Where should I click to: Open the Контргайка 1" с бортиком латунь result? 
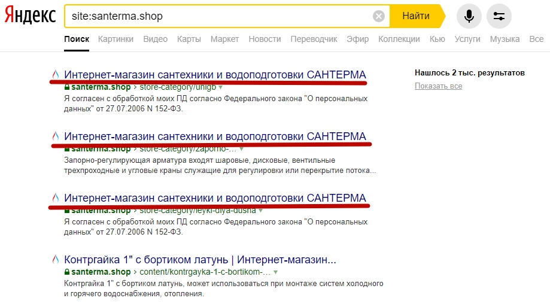point(200,260)
